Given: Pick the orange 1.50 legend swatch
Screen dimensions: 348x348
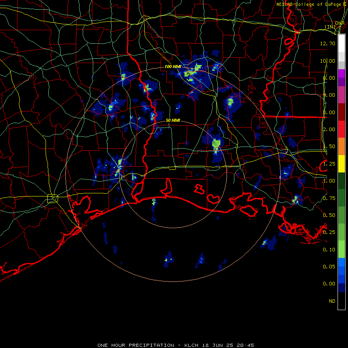Looking at the screenshot, I should pos(341,146).
